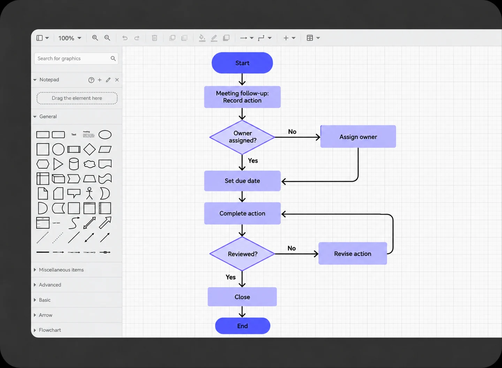Select the 'Assign owner' box
Viewport: 502px width, 368px height.
[358, 137]
